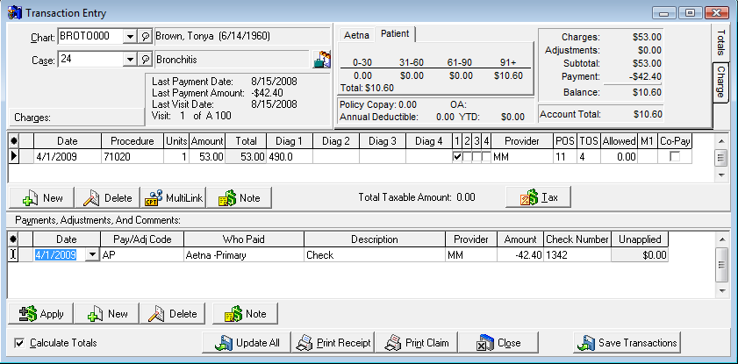The height and width of the screenshot is (364, 738).
Task: Click Who Paid cell Aetna -Primary
Action: (x=244, y=255)
